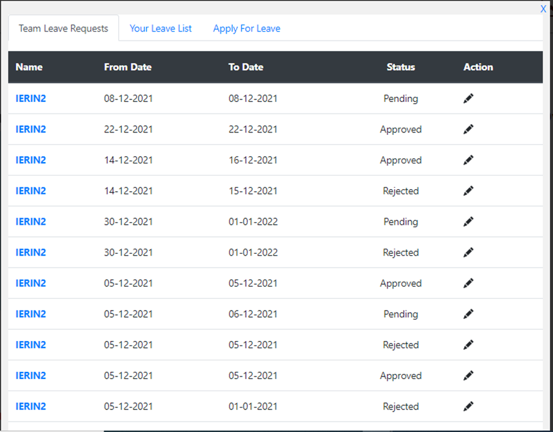553x432 pixels.
Task: Edit the pending 08-12-2021 leave request
Action: [x=468, y=98]
